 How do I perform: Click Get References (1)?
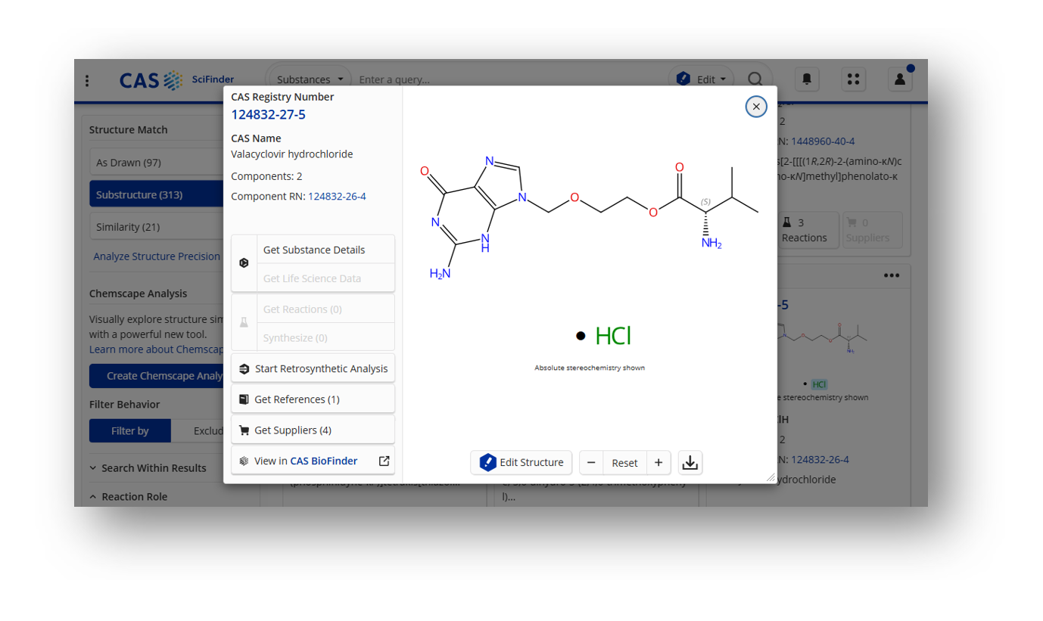313,399
